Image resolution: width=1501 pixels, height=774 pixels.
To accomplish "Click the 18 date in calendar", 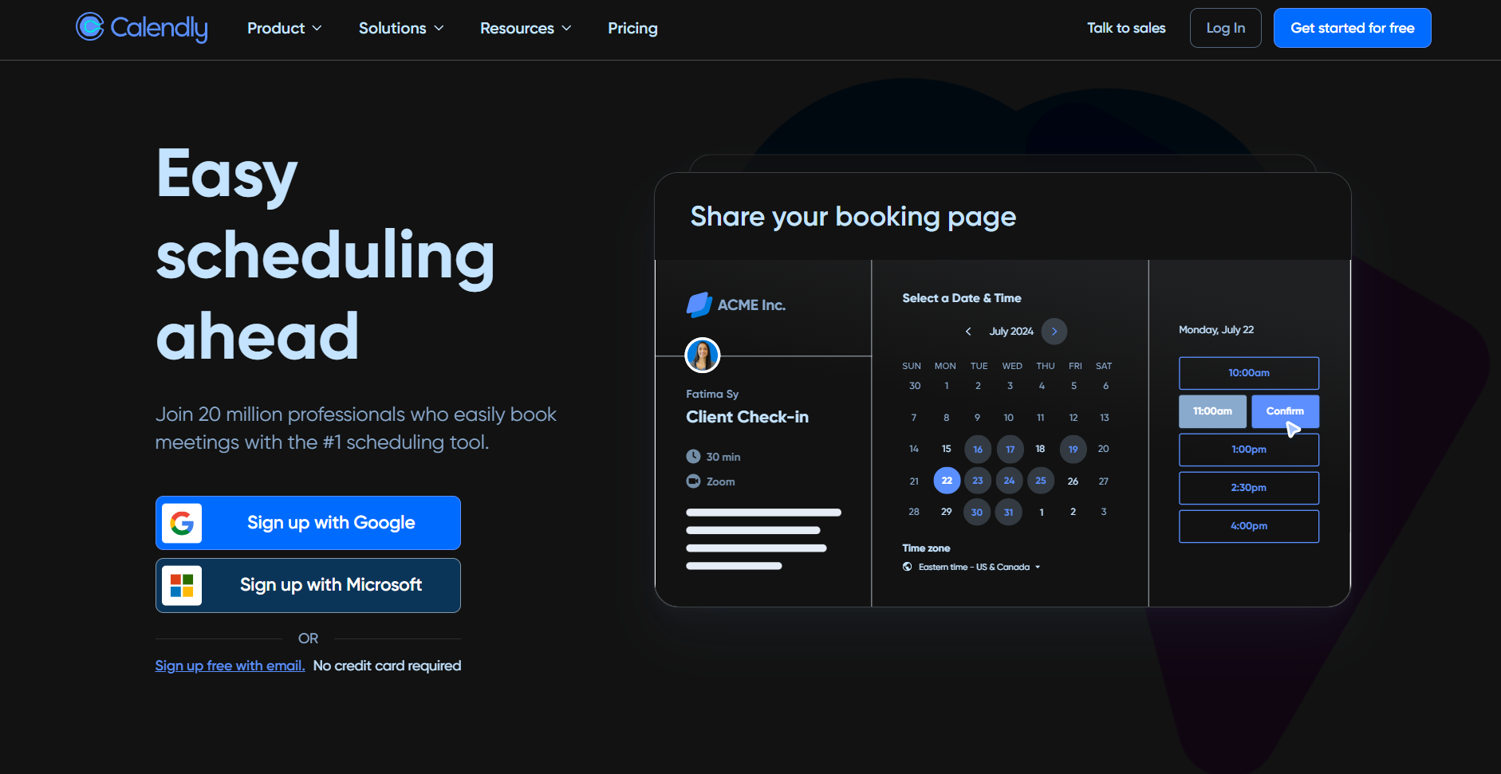I will point(1040,449).
